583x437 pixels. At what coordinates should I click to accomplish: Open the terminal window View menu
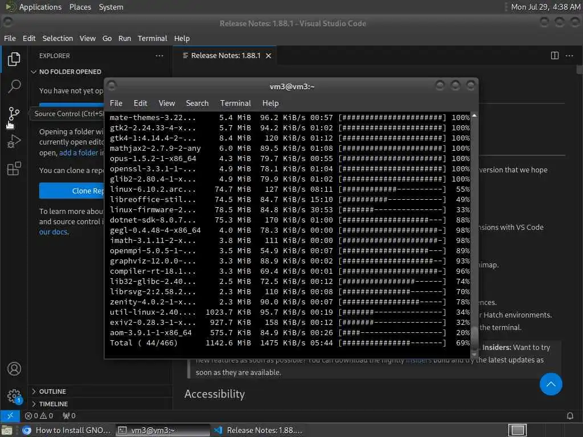pyautogui.click(x=167, y=104)
